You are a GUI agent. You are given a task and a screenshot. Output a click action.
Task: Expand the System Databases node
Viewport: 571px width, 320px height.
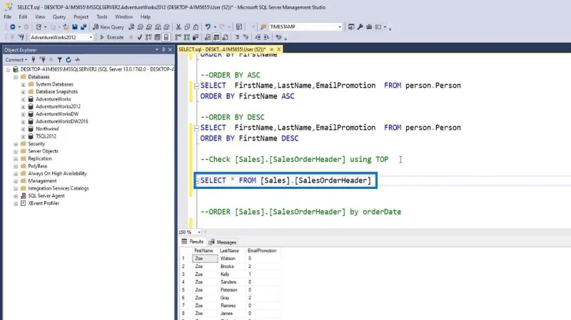(x=24, y=84)
